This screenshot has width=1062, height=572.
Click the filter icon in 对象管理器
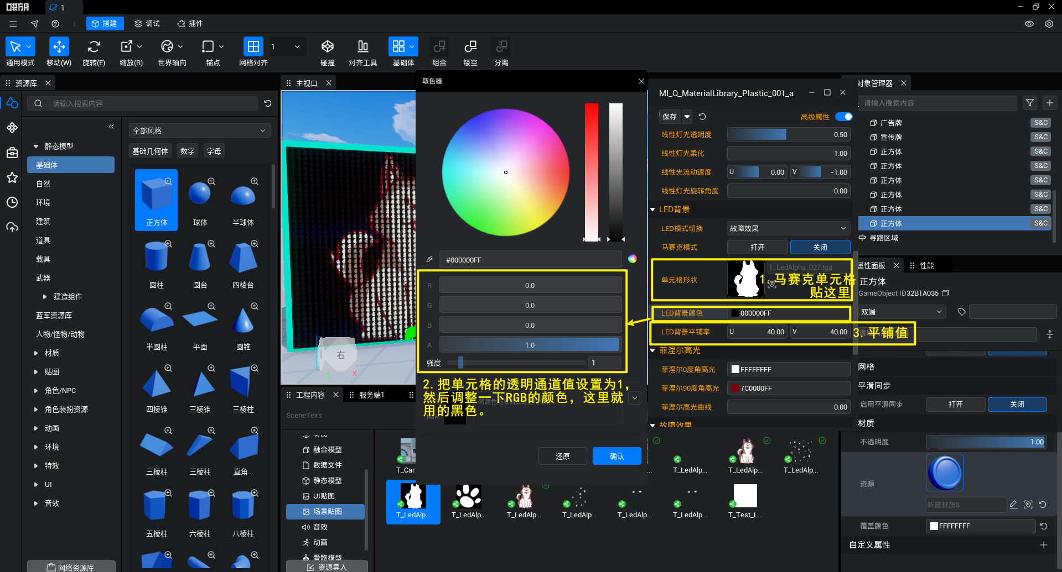(x=1030, y=103)
